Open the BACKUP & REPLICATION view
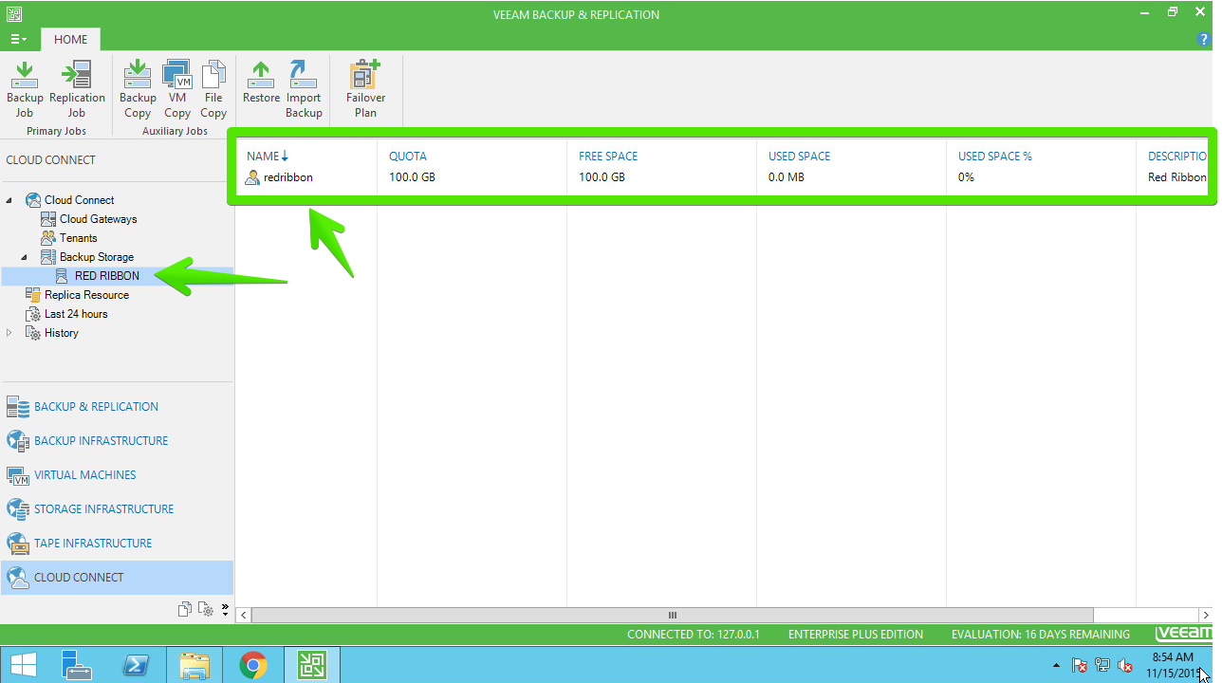 [x=117, y=407]
